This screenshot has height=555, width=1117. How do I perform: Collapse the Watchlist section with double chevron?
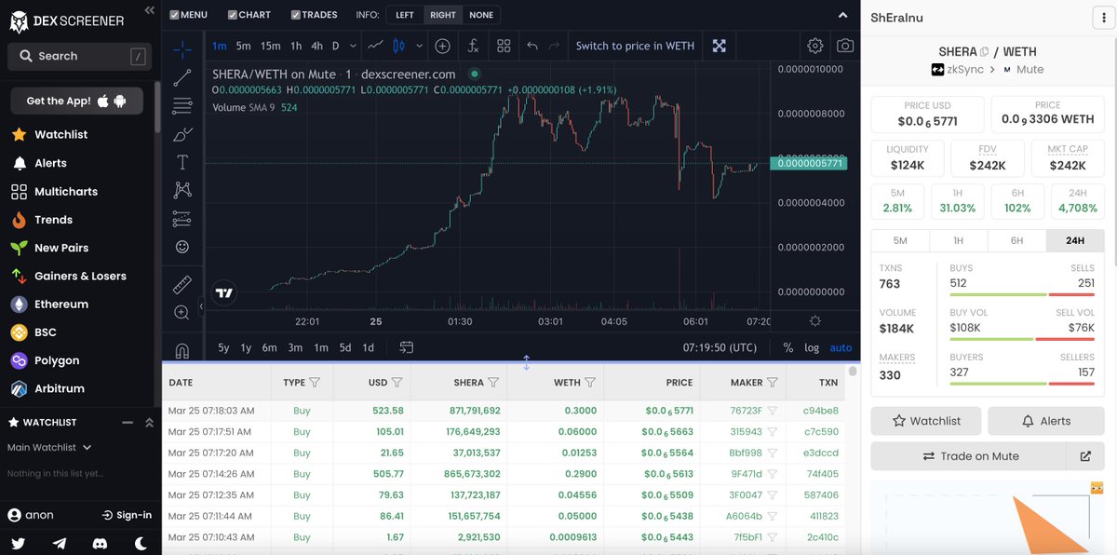click(x=149, y=423)
